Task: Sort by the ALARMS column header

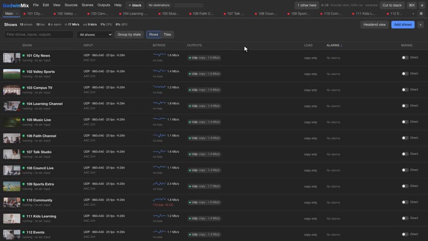Action: coord(334,46)
